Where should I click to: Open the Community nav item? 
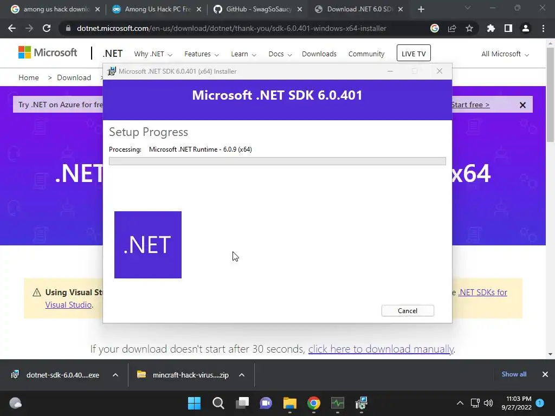pyautogui.click(x=366, y=54)
